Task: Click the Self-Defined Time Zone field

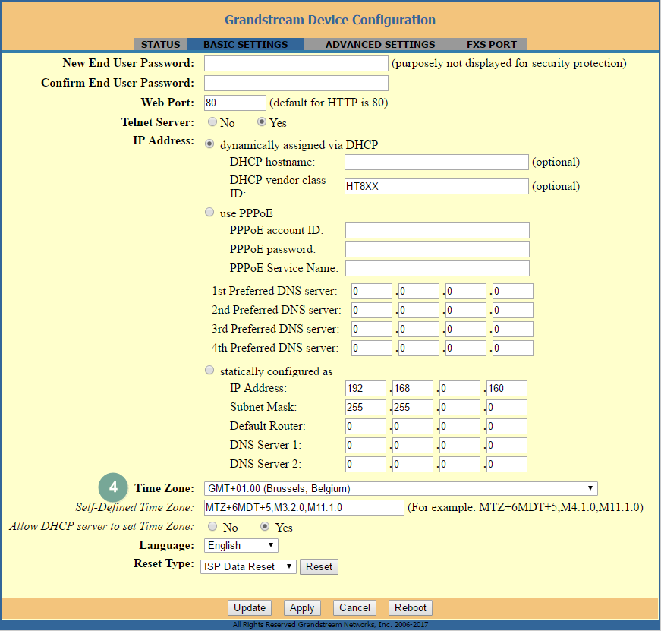Action: (x=304, y=507)
